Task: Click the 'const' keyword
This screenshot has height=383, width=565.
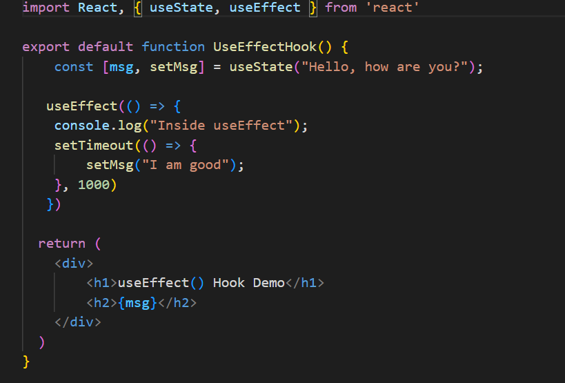Action: [74, 67]
